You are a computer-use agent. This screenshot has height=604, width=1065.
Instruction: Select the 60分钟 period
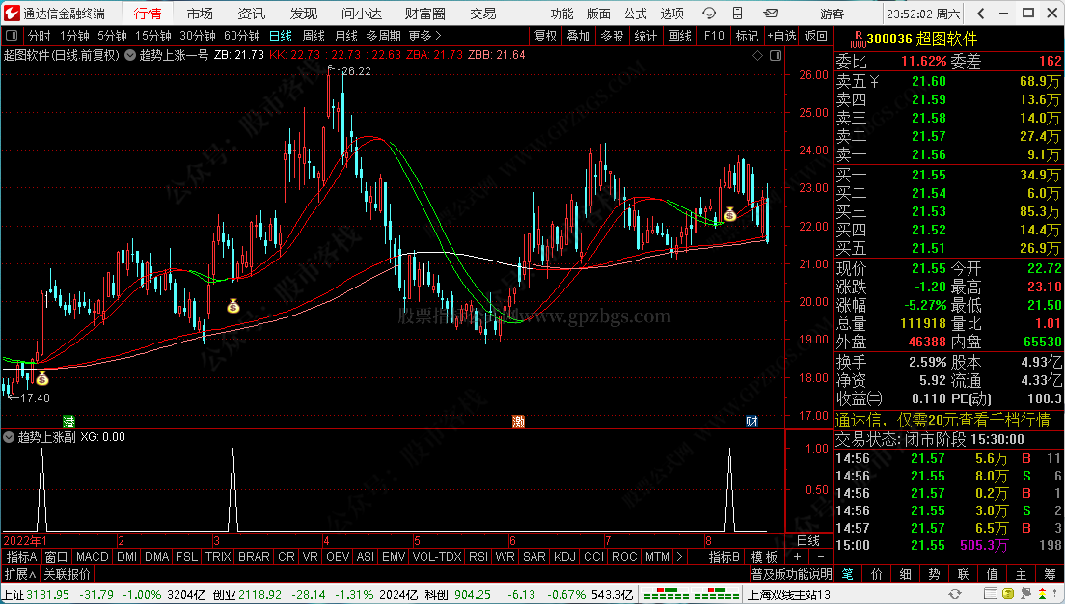point(242,36)
